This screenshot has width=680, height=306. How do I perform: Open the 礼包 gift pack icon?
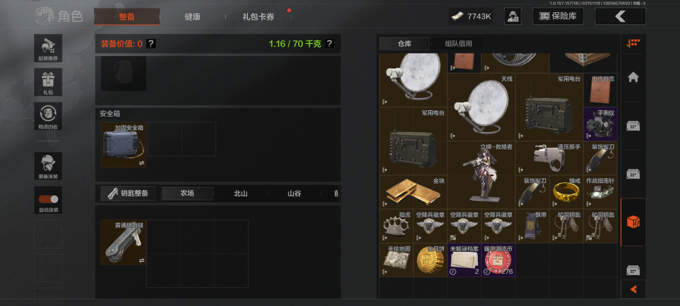click(48, 82)
